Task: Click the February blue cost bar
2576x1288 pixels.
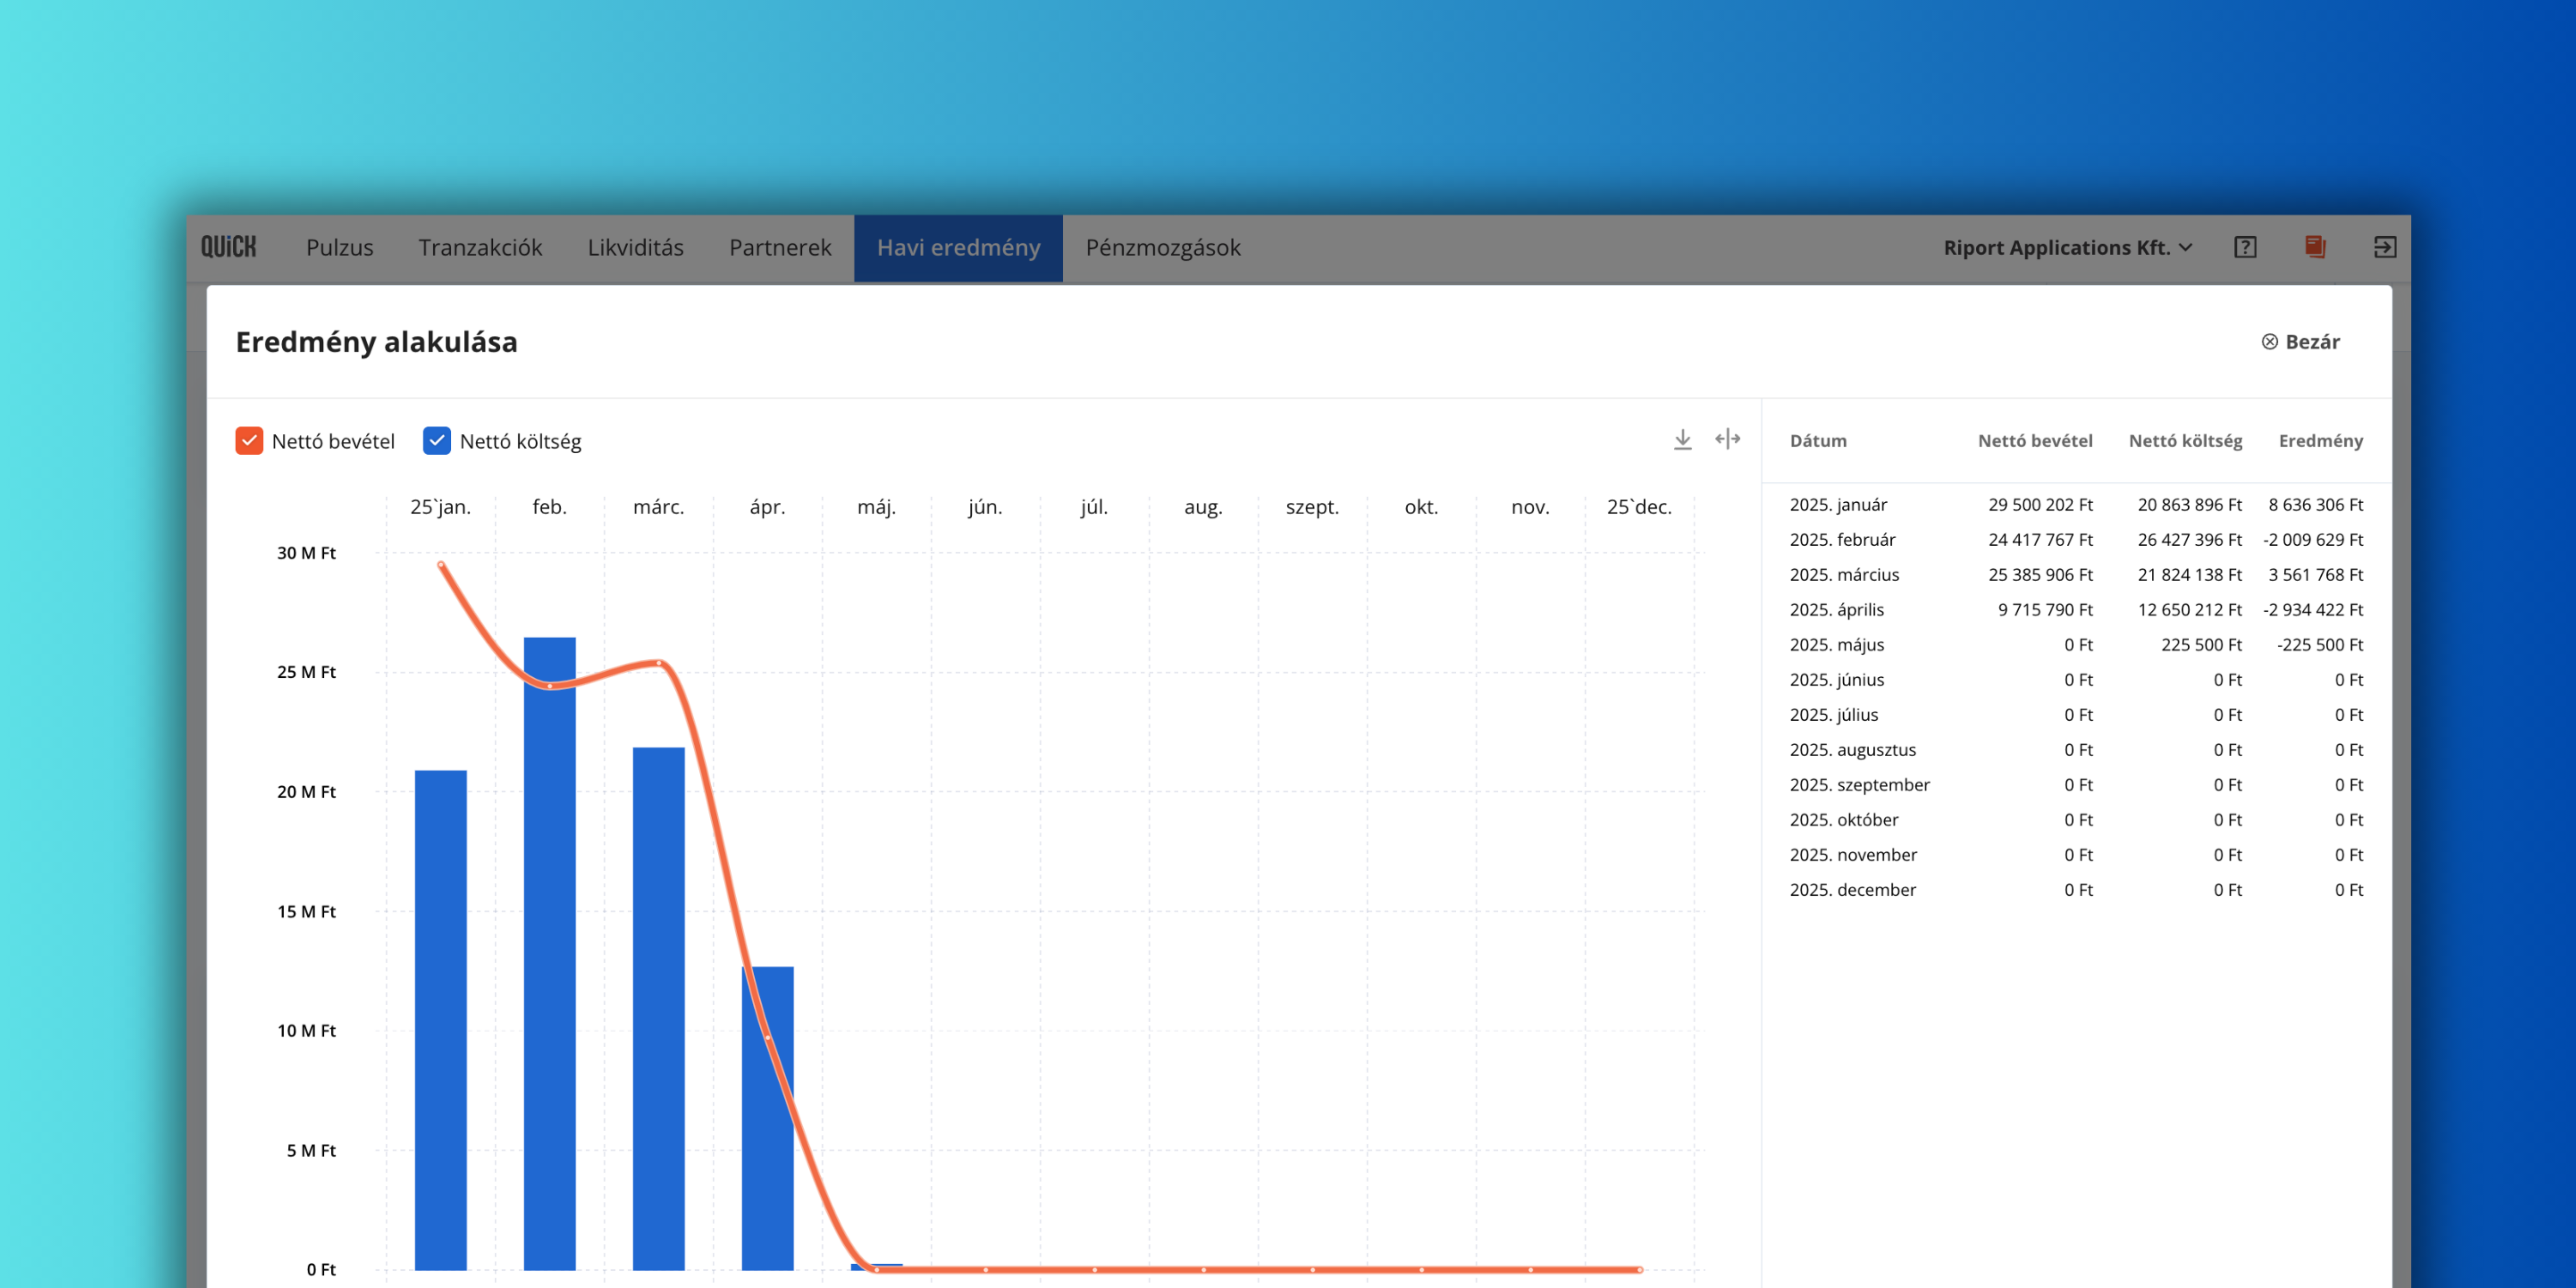Action: coord(549,950)
